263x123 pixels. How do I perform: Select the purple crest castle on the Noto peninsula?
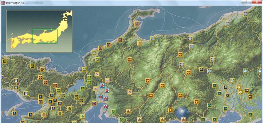coord(136,24)
